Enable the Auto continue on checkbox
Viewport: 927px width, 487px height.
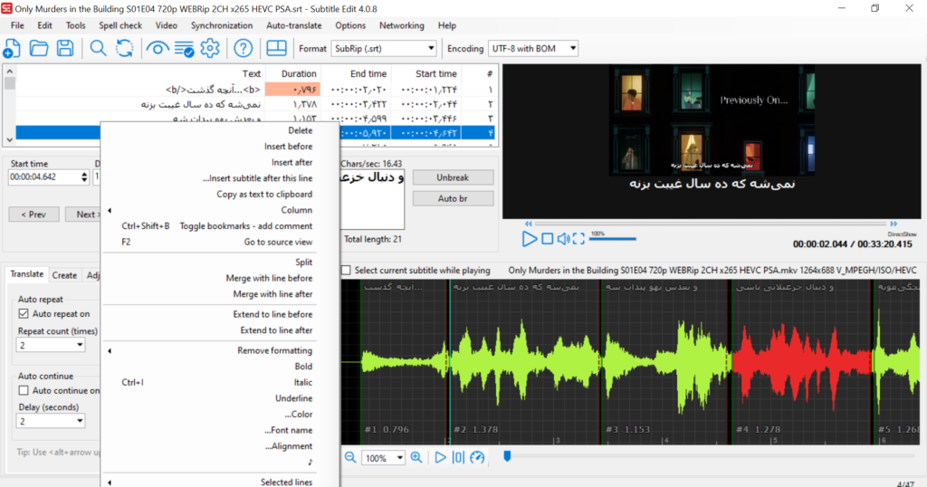coord(24,390)
